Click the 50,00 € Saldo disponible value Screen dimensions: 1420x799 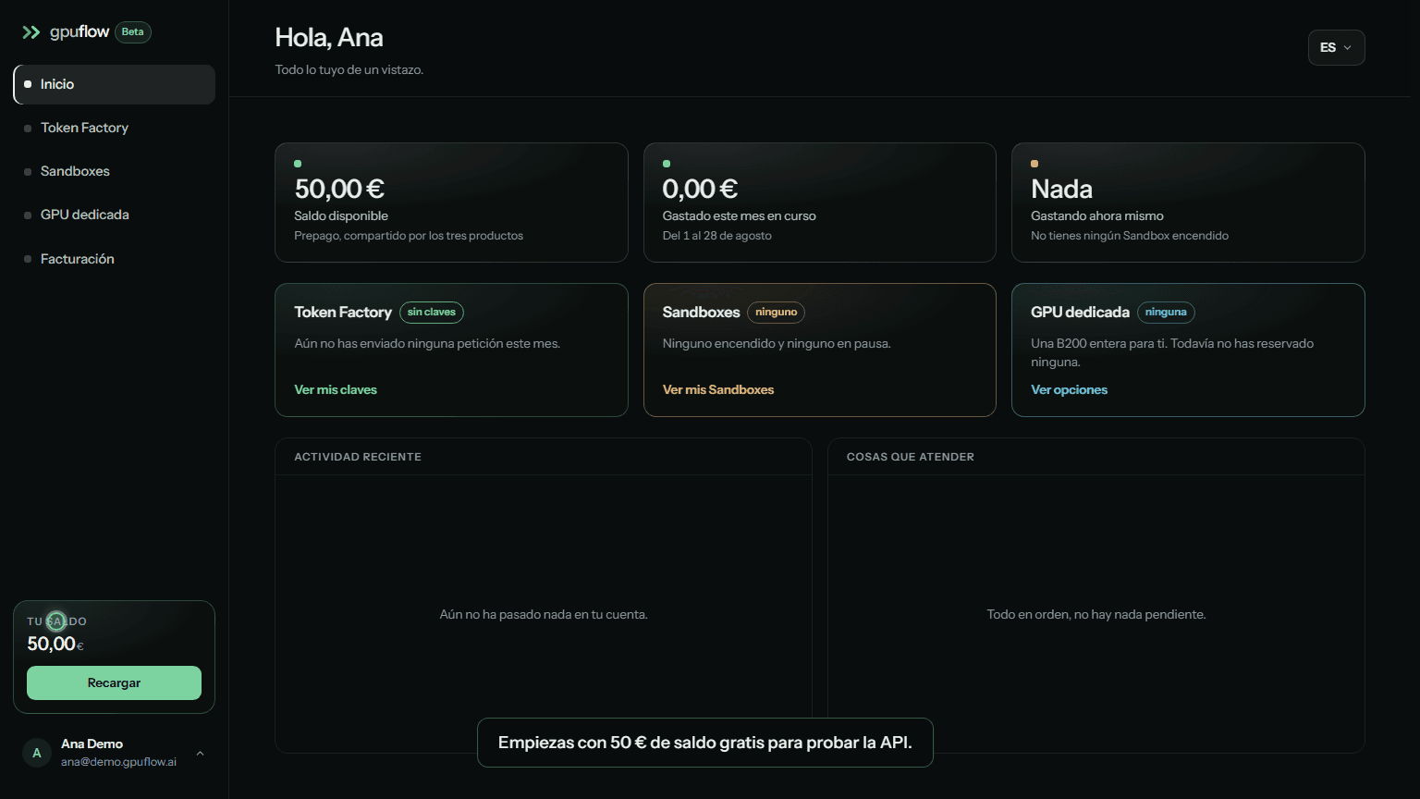click(339, 189)
